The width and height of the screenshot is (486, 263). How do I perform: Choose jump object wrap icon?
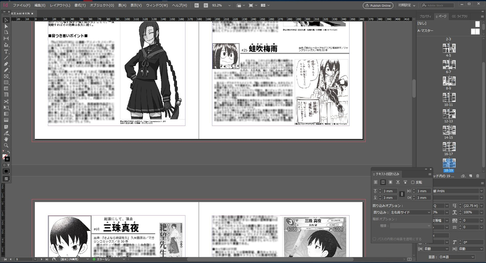click(x=398, y=182)
